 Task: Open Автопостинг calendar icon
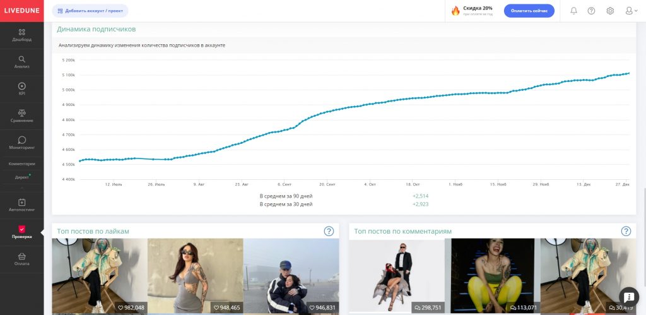pyautogui.click(x=22, y=202)
